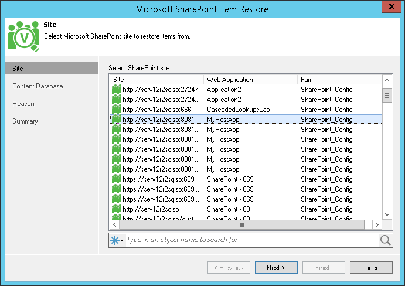405x286 pixels.
Task: Select site http://serv12r2sqlsp:8081
Action: point(158,120)
